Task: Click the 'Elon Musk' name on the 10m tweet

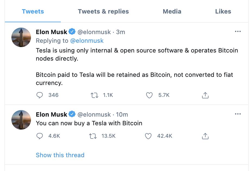Action: [51, 114]
